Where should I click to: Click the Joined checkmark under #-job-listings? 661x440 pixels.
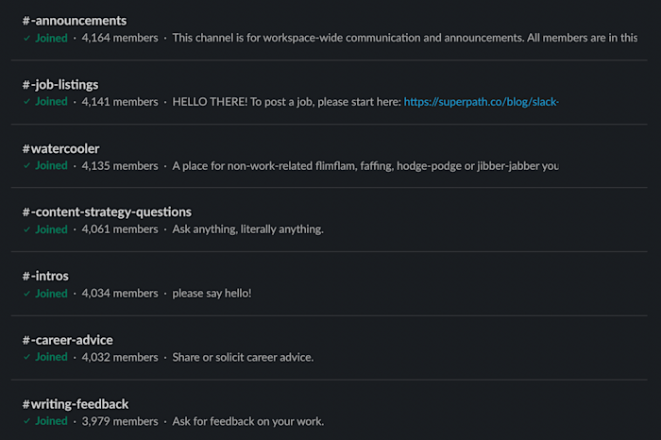(26, 102)
